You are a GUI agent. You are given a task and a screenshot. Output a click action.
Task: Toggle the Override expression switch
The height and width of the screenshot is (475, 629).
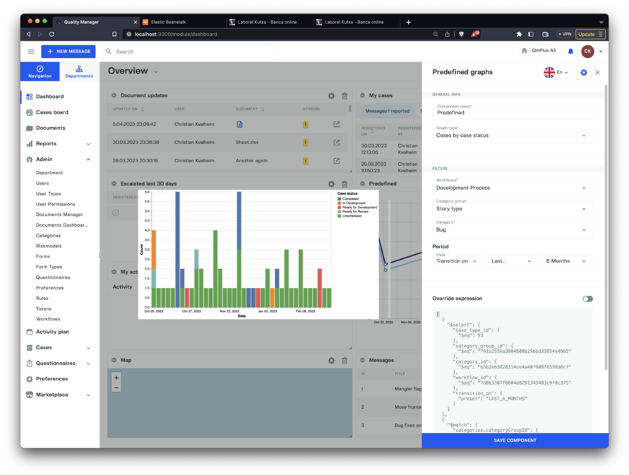(587, 299)
